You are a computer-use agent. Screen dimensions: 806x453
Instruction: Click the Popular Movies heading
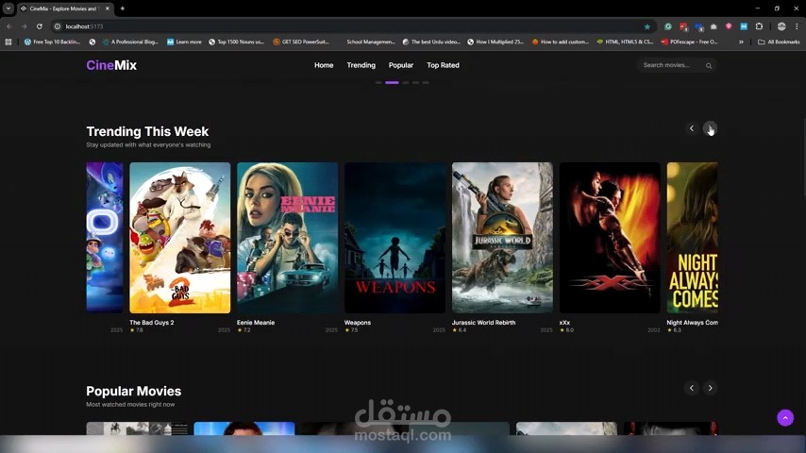pos(134,392)
